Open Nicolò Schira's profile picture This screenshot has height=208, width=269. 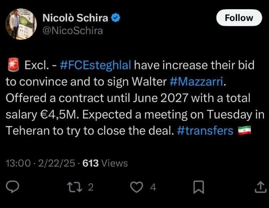point(21,24)
